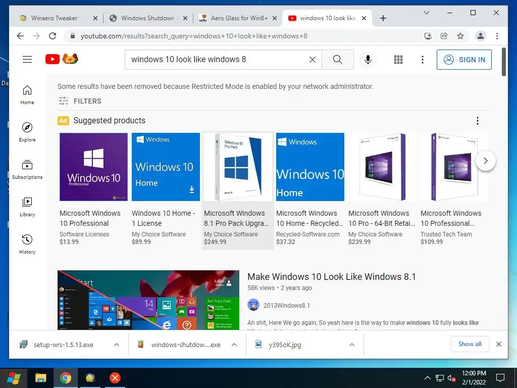Go to Home in sidebar
Image resolution: width=517 pixels, height=388 pixels.
point(27,95)
